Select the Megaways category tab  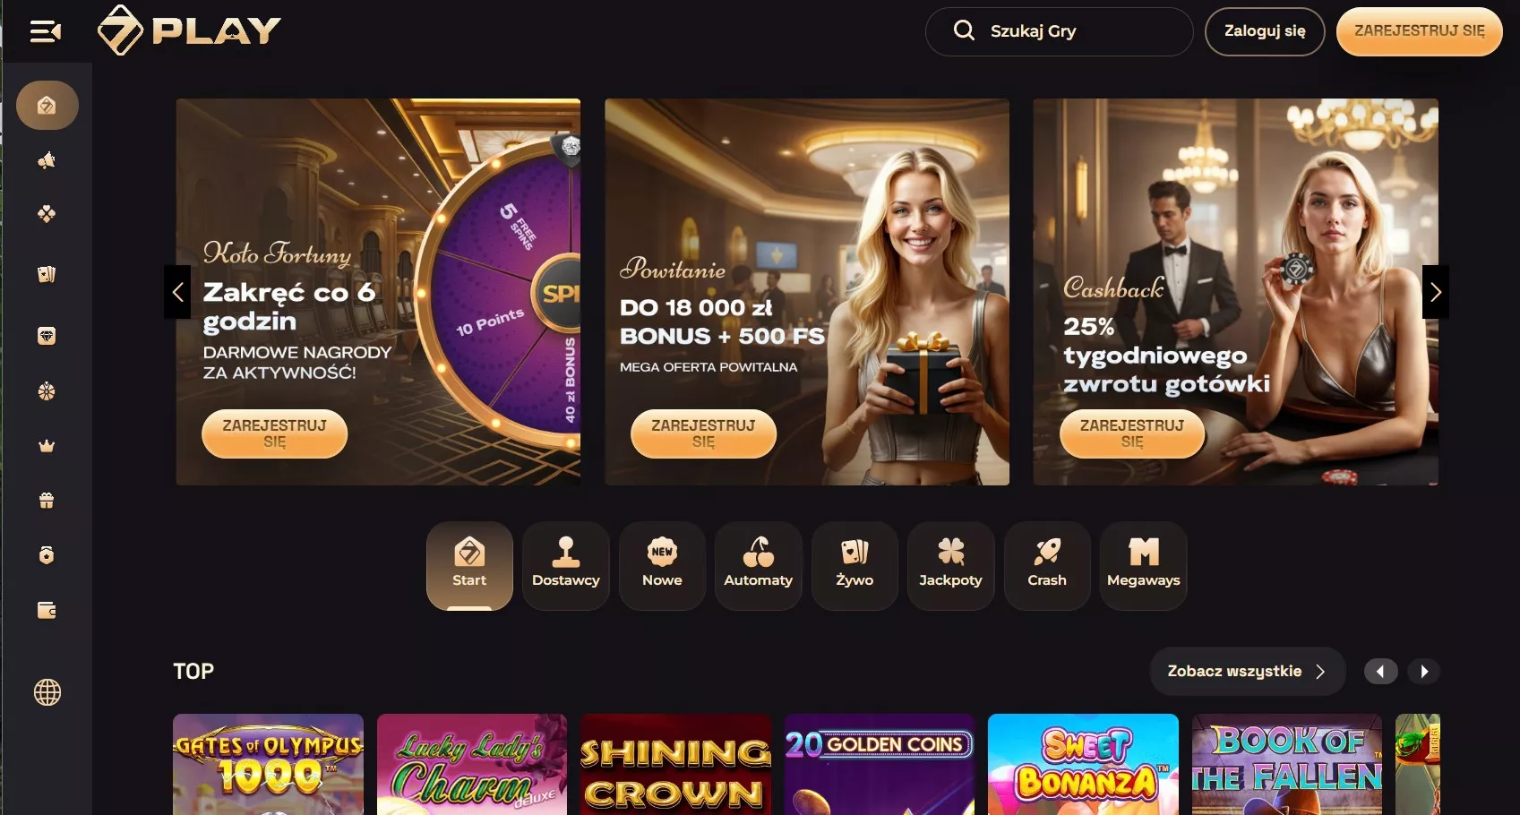click(x=1144, y=566)
